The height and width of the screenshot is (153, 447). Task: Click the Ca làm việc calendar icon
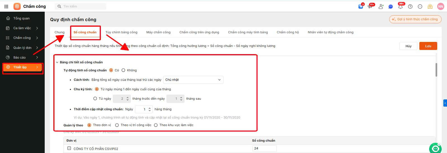pyautogui.click(x=8, y=28)
